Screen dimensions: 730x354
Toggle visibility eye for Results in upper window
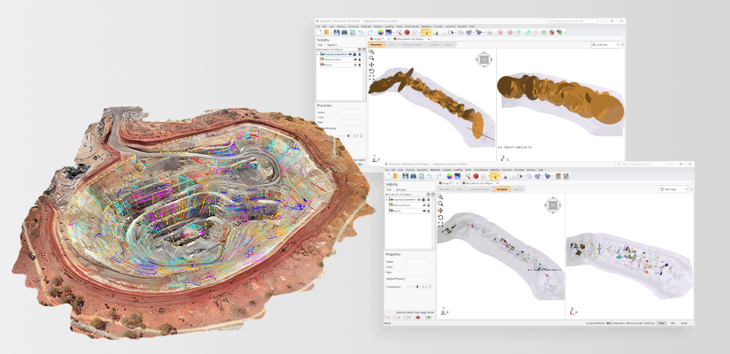coord(354,65)
